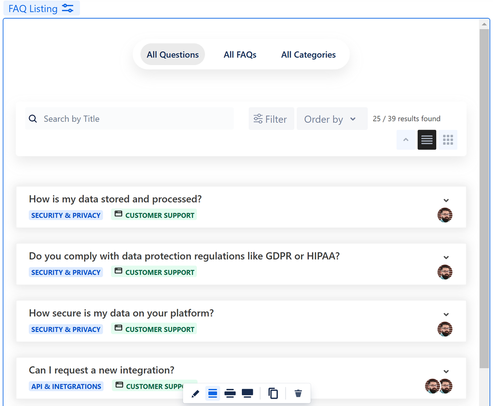Click the trash delete icon
493x406 pixels.
pyautogui.click(x=298, y=394)
